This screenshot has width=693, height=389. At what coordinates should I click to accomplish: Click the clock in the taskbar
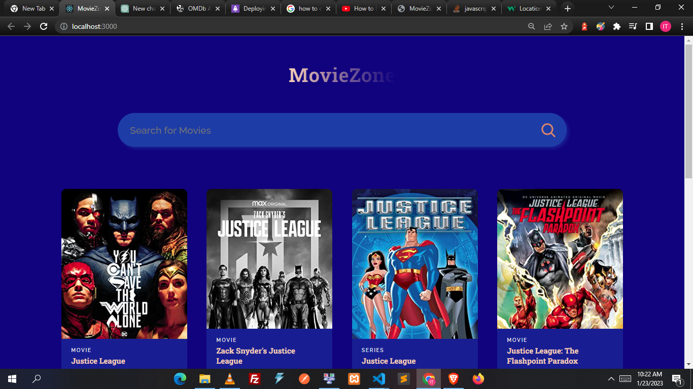coord(650,378)
